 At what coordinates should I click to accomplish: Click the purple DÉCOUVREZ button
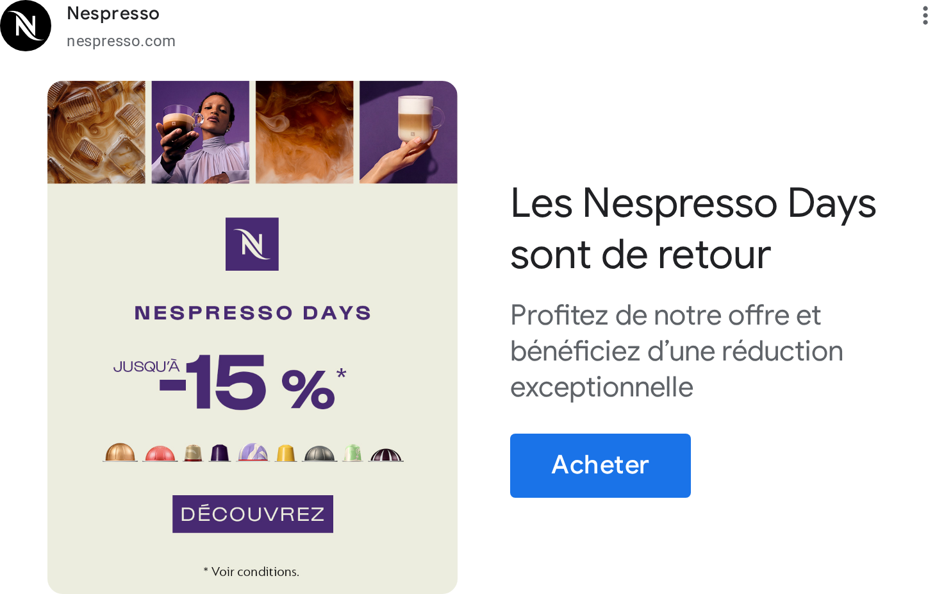pyautogui.click(x=253, y=514)
